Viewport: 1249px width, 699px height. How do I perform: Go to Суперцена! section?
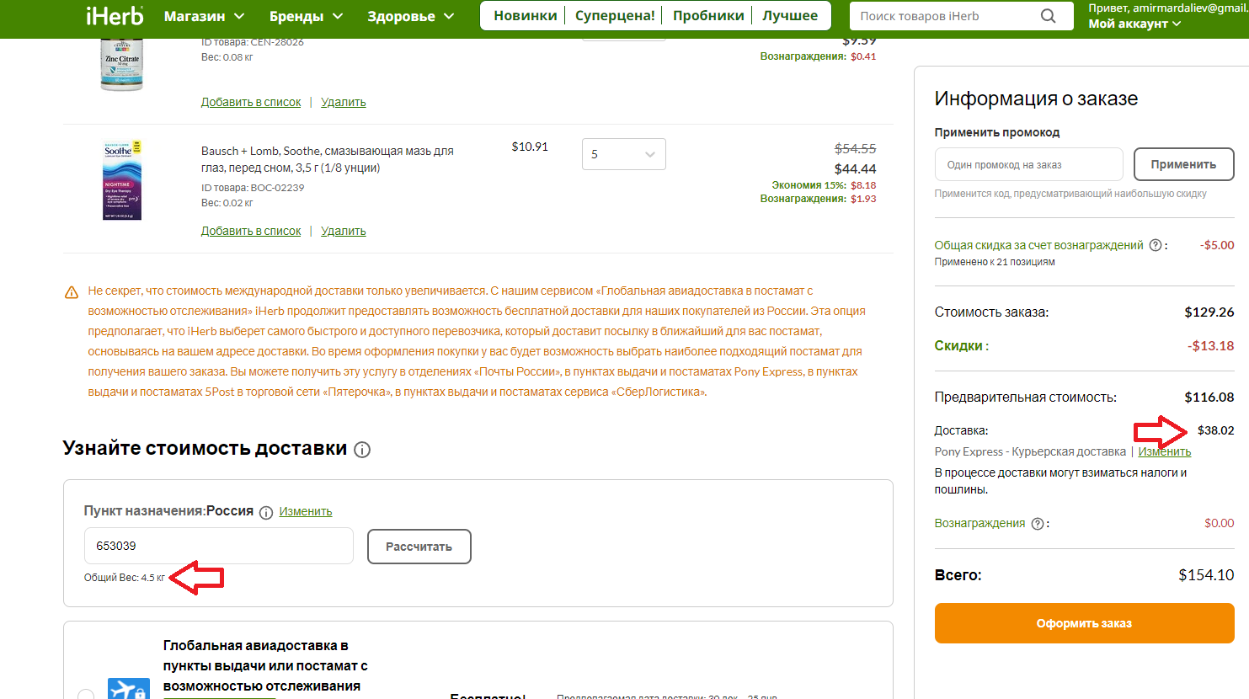click(x=615, y=15)
